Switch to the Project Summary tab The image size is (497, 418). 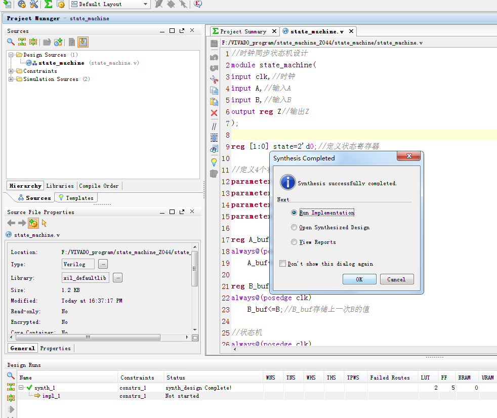click(x=242, y=31)
